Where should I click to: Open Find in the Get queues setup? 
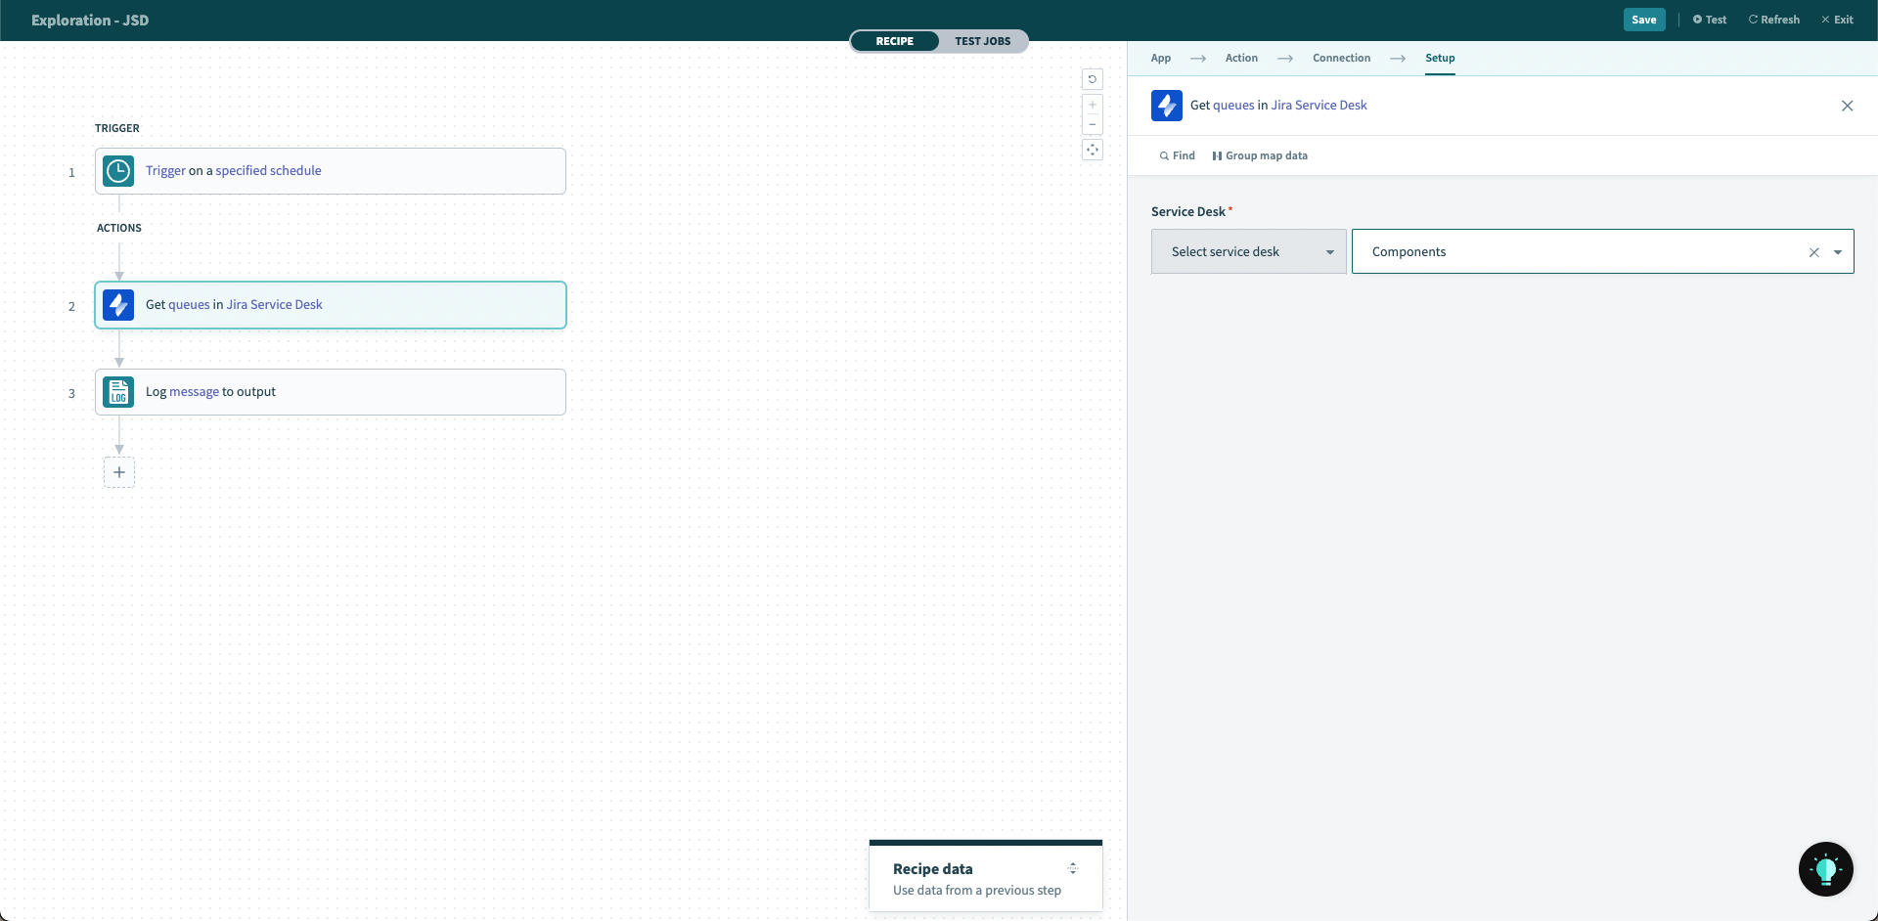(1177, 154)
